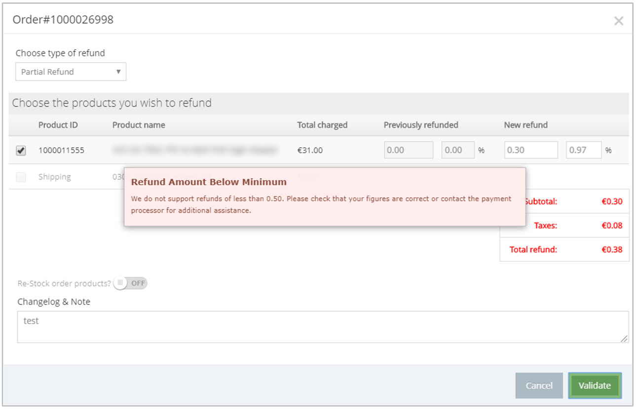Uncheck product 1000011555 checkbox
This screenshot has width=636, height=409.
tap(21, 150)
